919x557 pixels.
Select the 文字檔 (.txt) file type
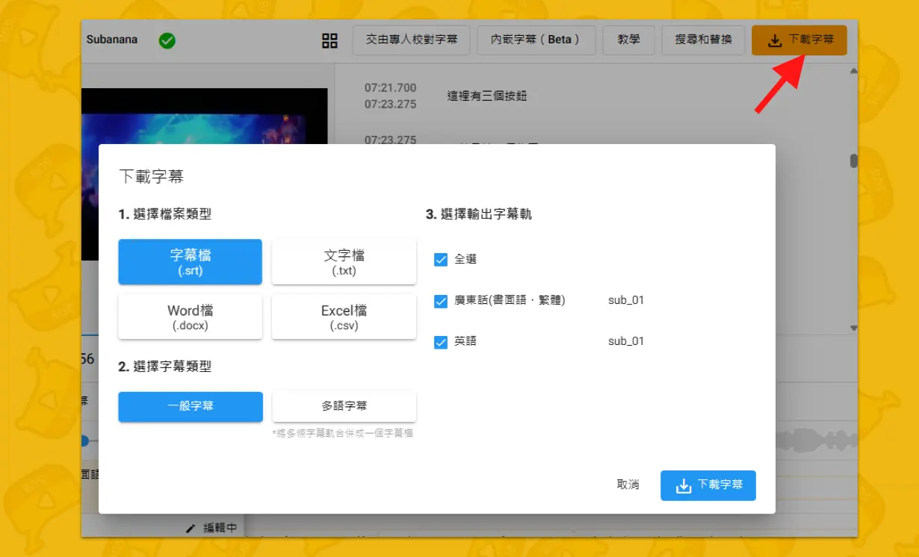coord(344,262)
